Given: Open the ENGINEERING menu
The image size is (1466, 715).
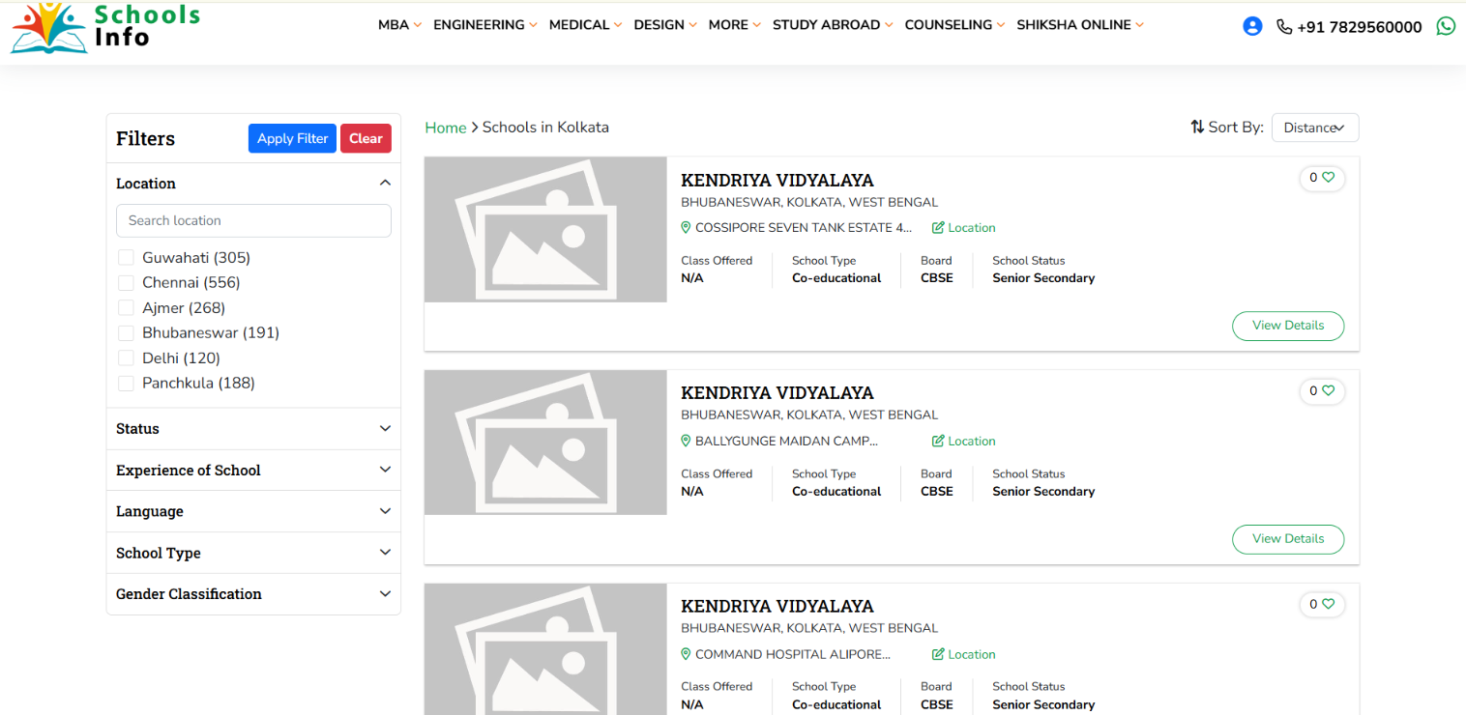Looking at the screenshot, I should pyautogui.click(x=484, y=25).
